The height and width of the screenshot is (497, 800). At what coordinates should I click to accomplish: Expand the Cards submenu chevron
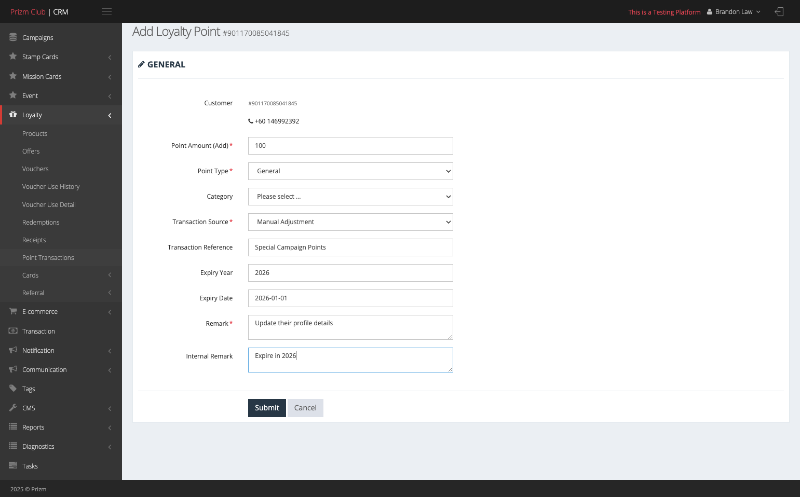(x=110, y=275)
